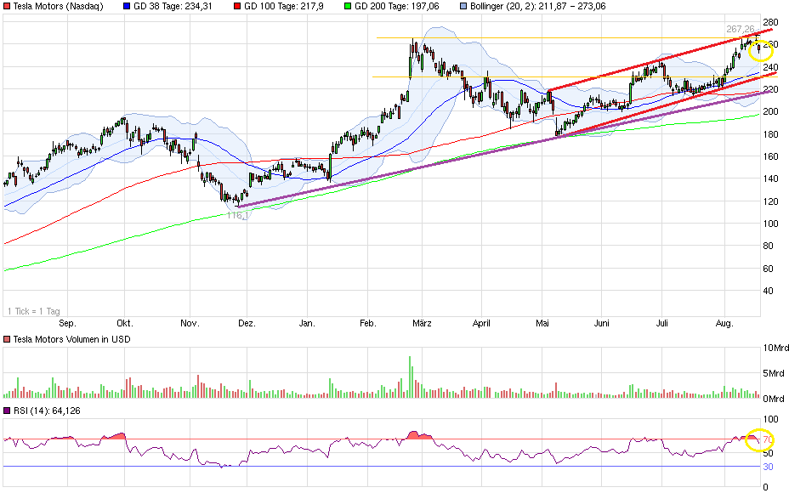The image size is (789, 493).
Task: Click the '1 Tick = 1 Tag' note
Action: pyautogui.click(x=34, y=311)
